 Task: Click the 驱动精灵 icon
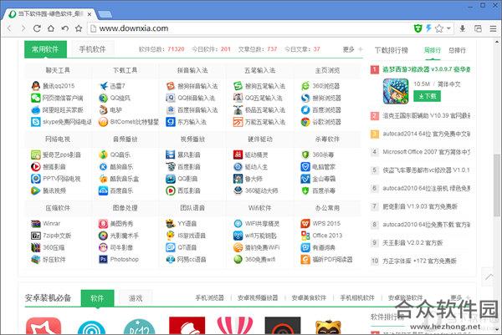point(238,155)
